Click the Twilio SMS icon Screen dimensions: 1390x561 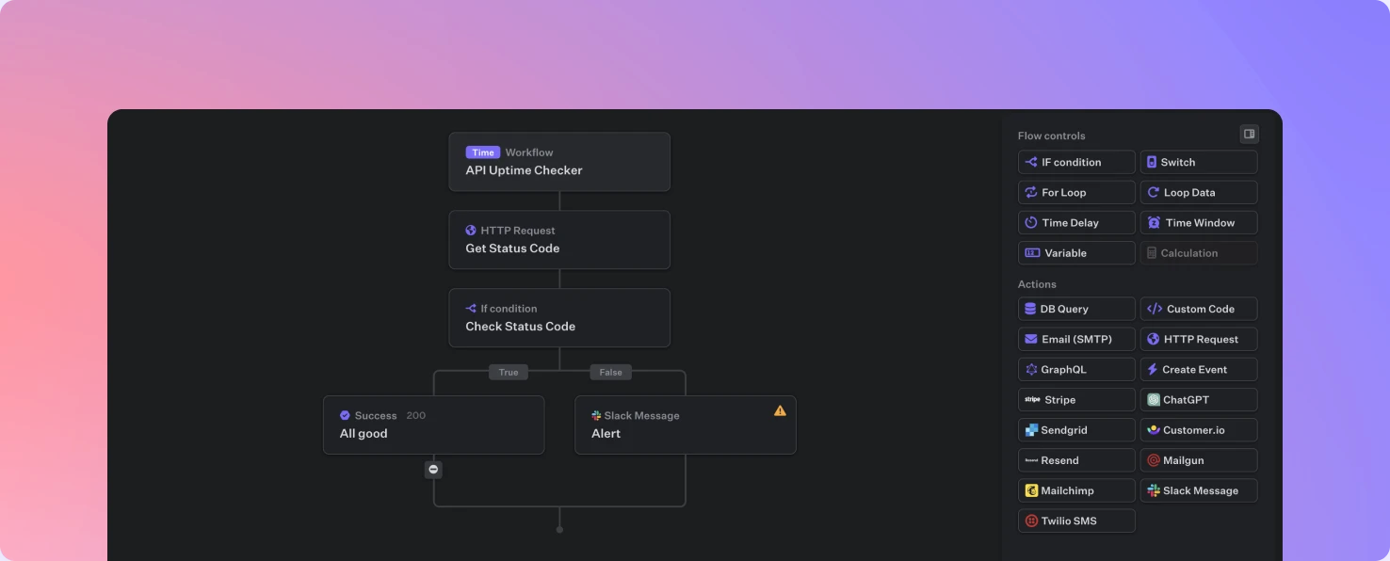pos(1031,521)
